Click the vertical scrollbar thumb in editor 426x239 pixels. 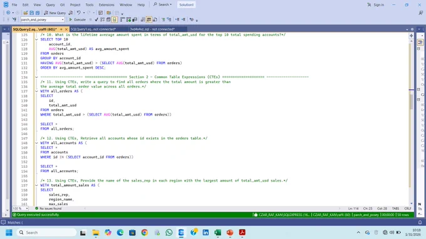(x=412, y=102)
